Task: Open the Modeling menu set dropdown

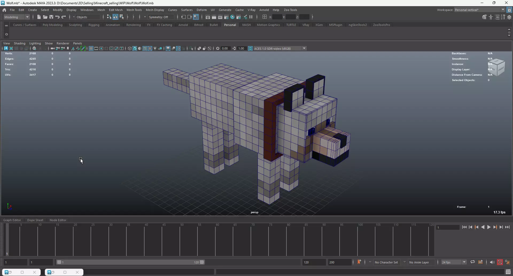Action: pos(17,17)
